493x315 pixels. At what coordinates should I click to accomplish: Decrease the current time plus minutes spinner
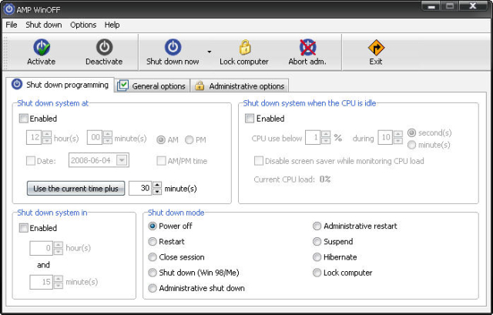[157, 192]
